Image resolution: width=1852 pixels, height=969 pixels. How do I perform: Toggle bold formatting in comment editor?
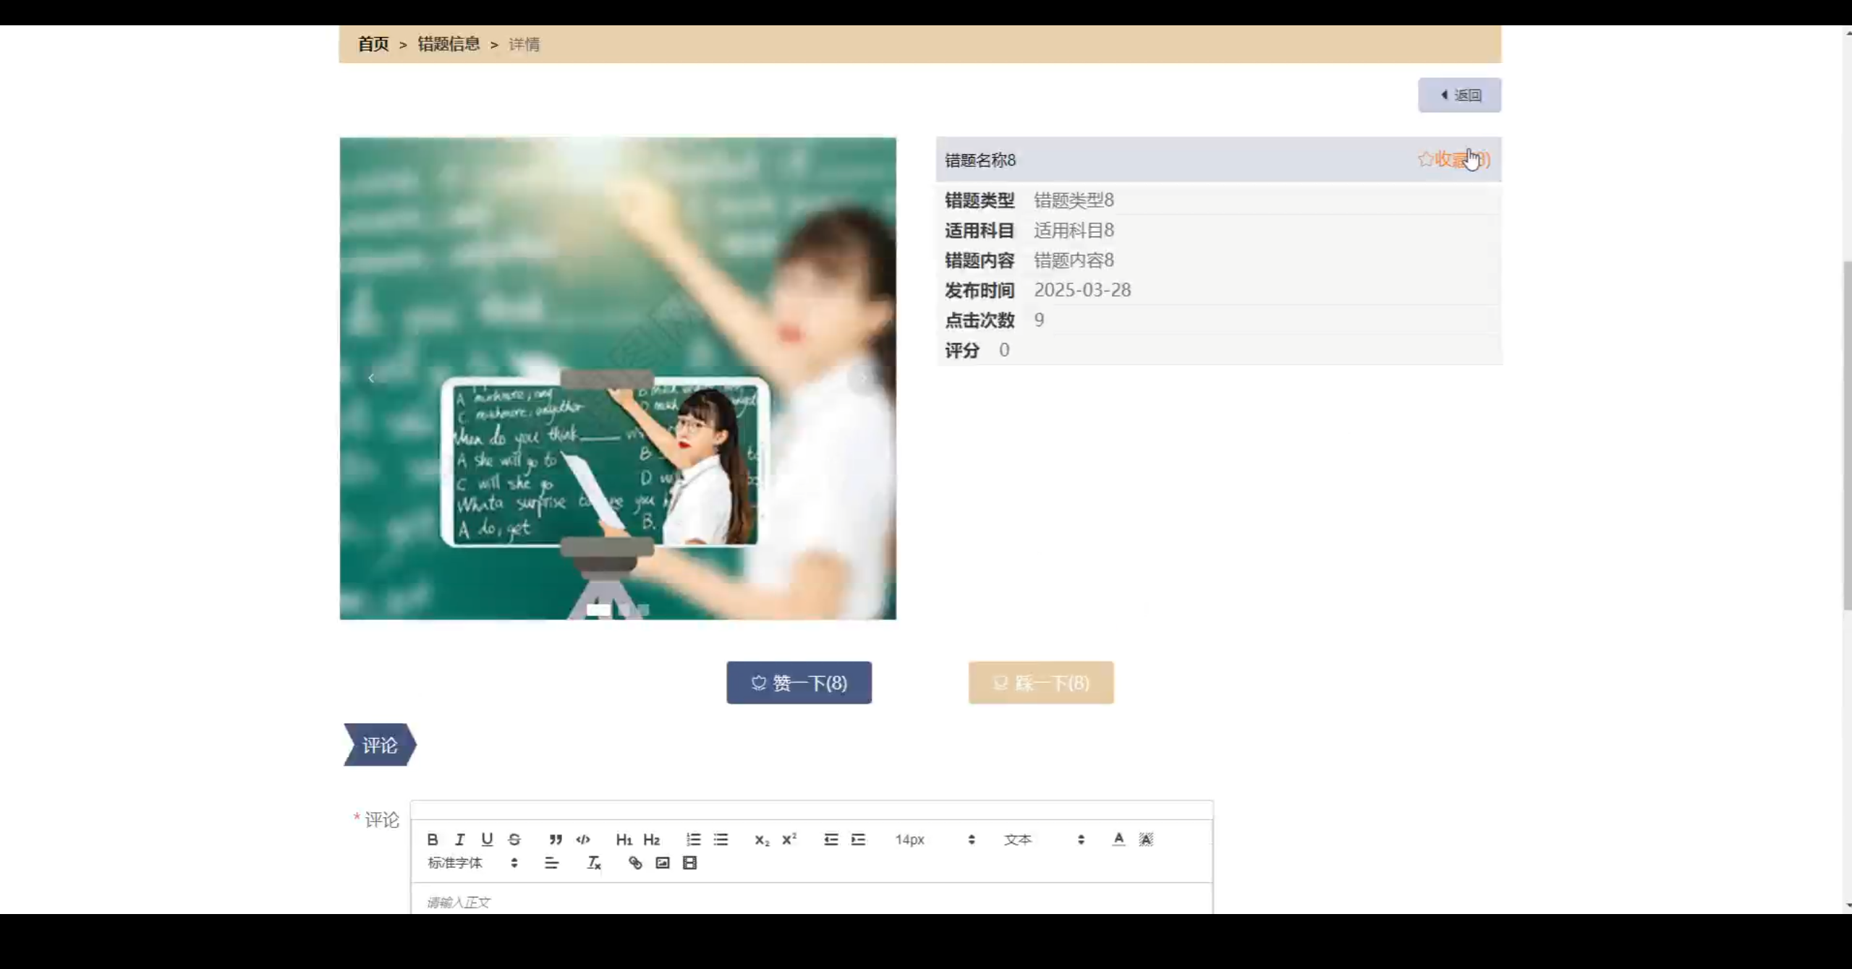[x=432, y=840]
